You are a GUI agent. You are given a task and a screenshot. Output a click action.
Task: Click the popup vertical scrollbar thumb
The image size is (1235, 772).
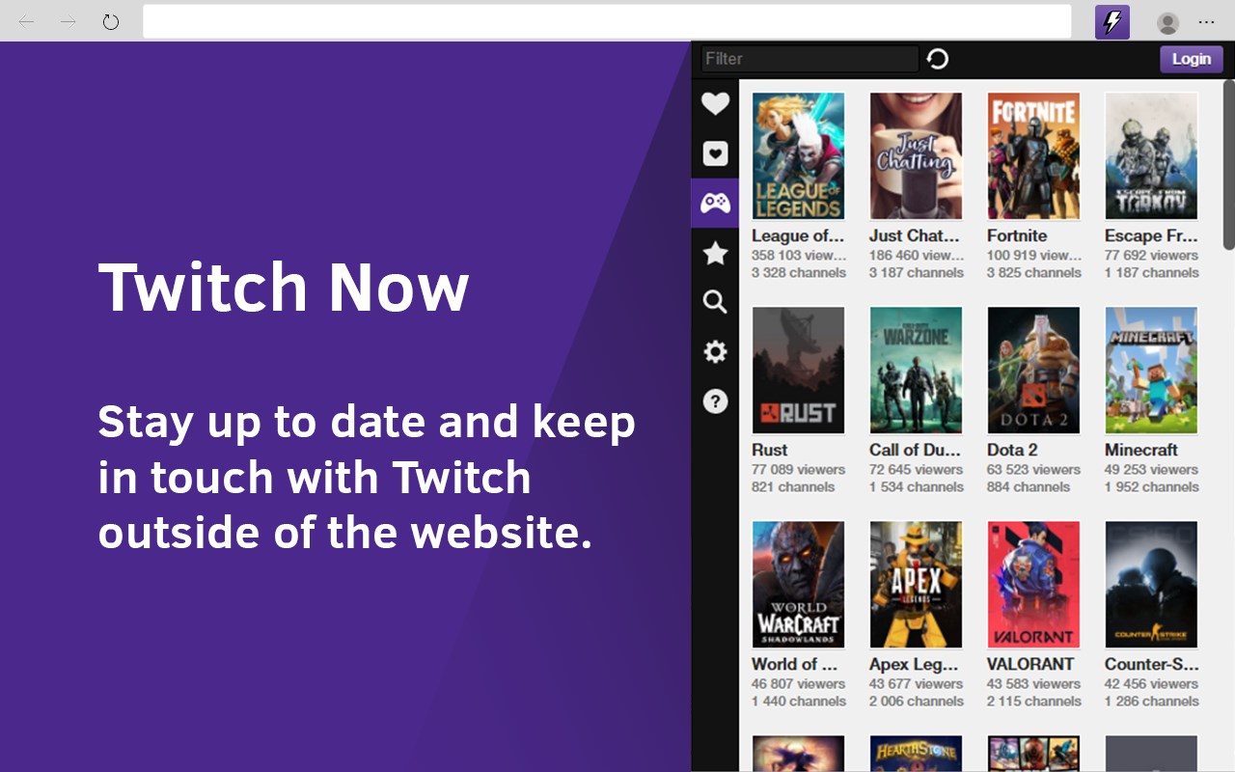(x=1228, y=164)
